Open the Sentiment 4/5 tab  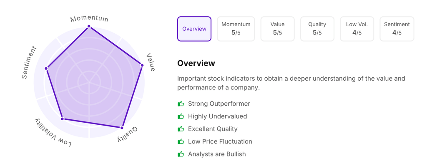click(397, 29)
